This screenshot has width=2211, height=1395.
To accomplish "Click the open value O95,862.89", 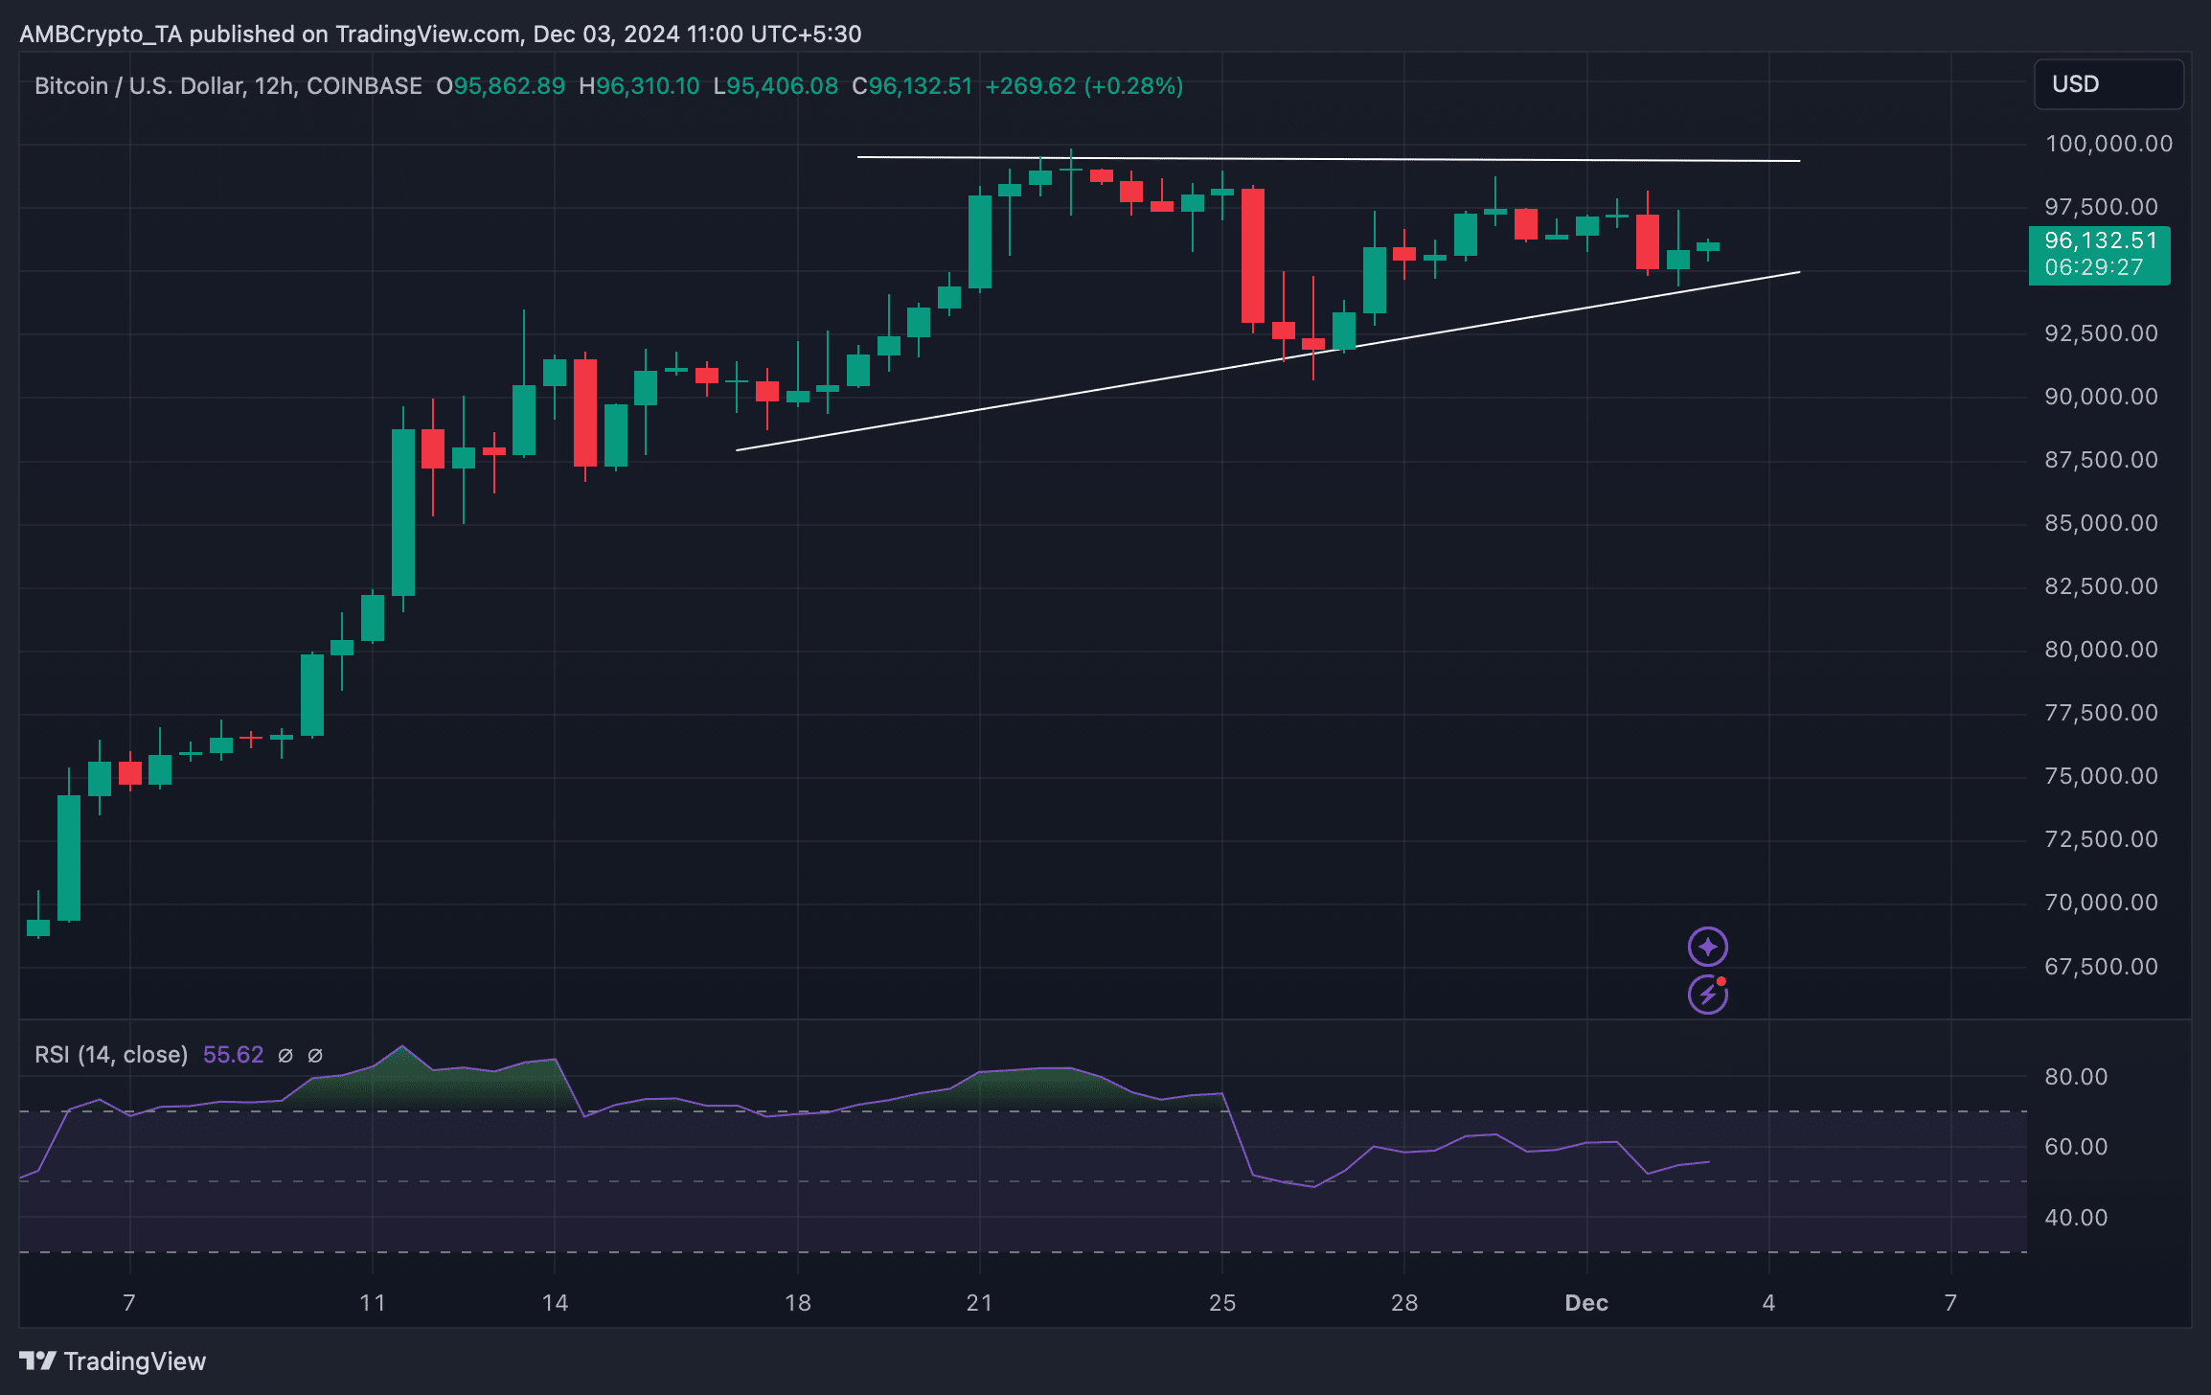I will point(500,86).
